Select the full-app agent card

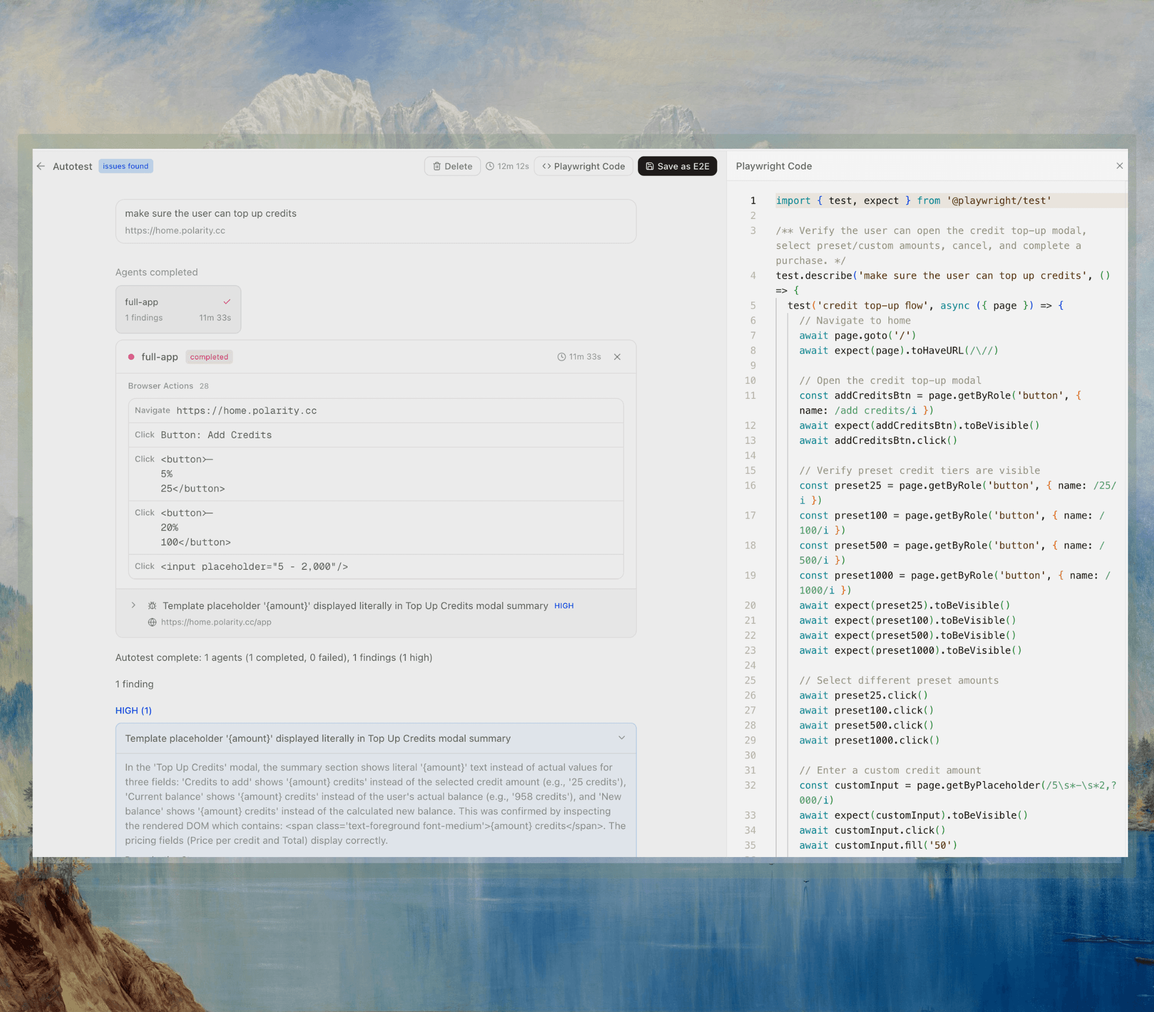tap(178, 309)
